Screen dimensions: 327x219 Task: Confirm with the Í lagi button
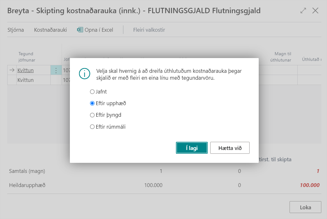pyautogui.click(x=192, y=148)
